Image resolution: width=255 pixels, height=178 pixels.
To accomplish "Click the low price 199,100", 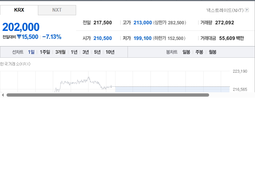I will tap(142, 38).
